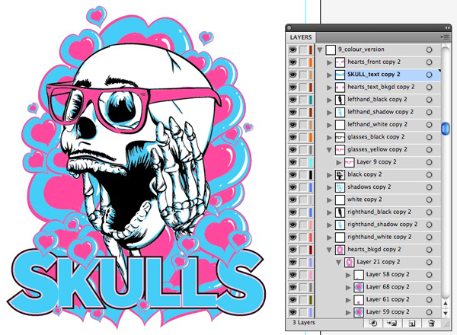Expand SKULL_text copy 2 layer
Viewport: 457px width, 335px height.
coord(329,75)
